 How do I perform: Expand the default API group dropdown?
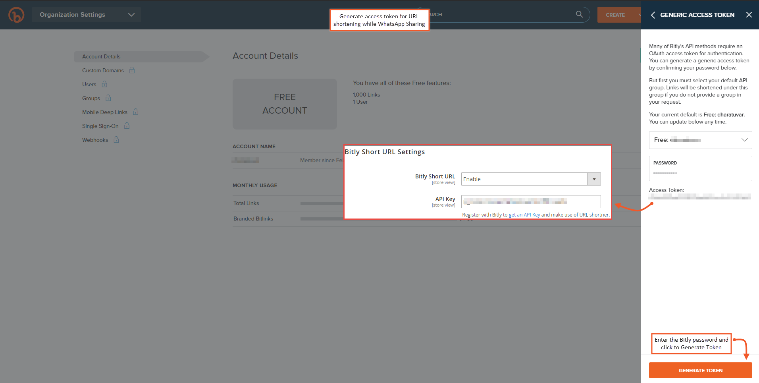point(700,140)
